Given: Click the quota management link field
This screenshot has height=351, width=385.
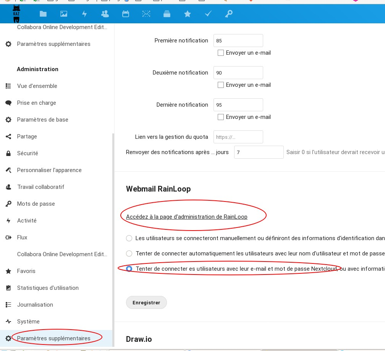Looking at the screenshot, I should click(238, 137).
